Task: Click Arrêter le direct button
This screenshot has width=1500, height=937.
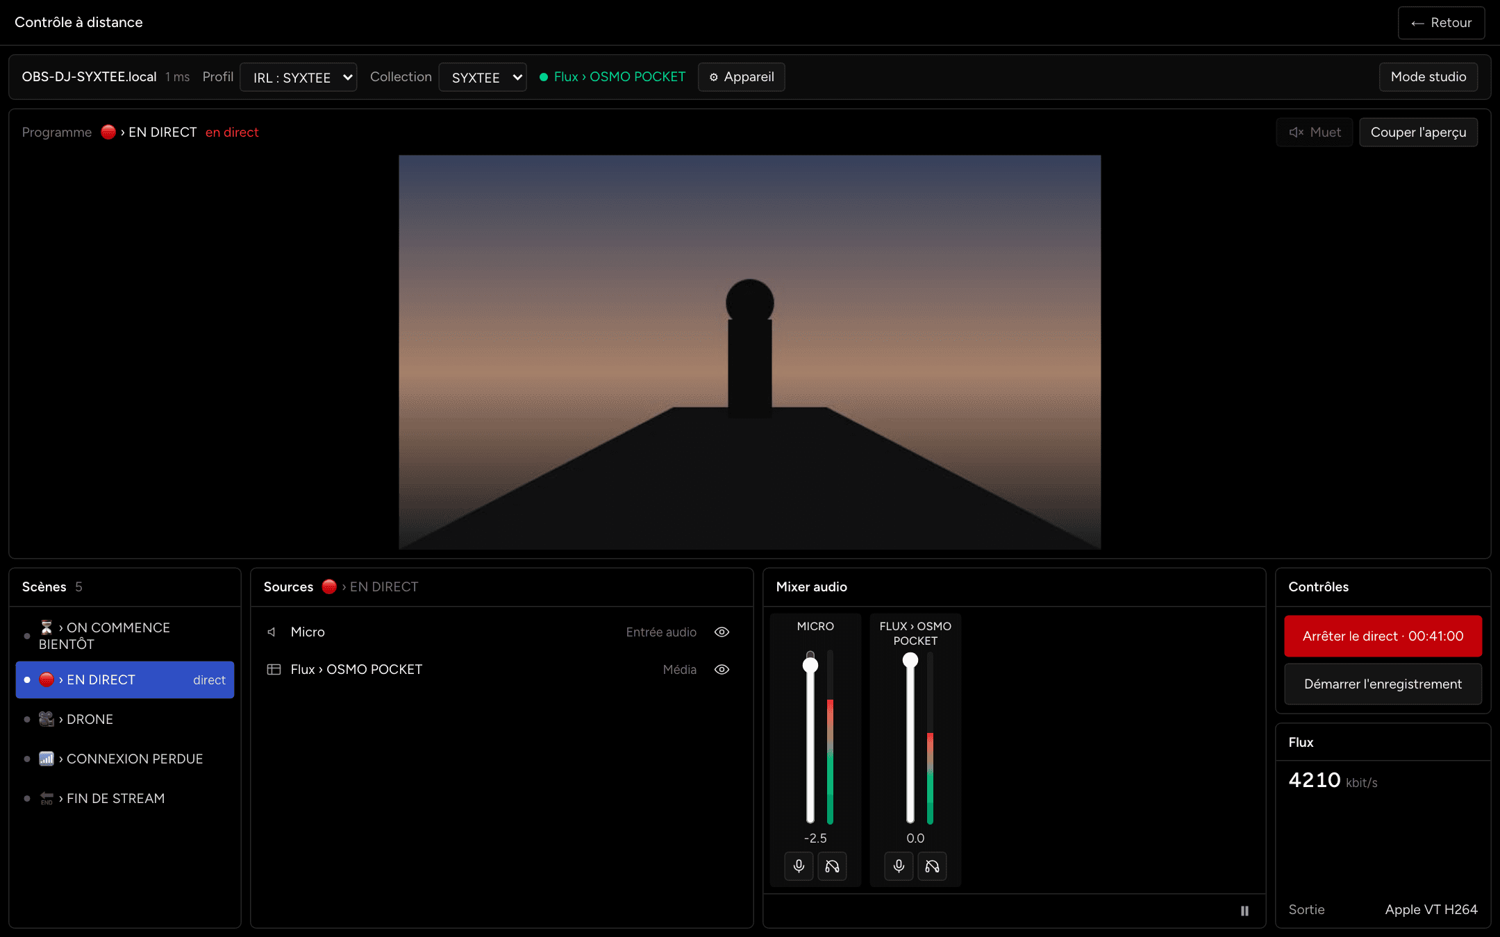Action: (1383, 636)
